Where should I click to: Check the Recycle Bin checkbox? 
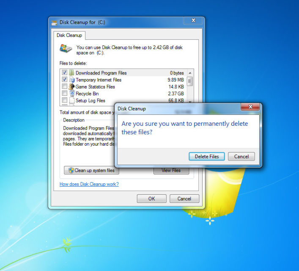64,93
